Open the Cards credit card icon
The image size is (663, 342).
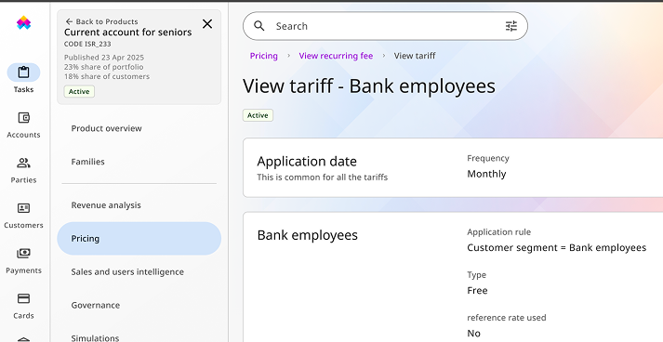23,298
